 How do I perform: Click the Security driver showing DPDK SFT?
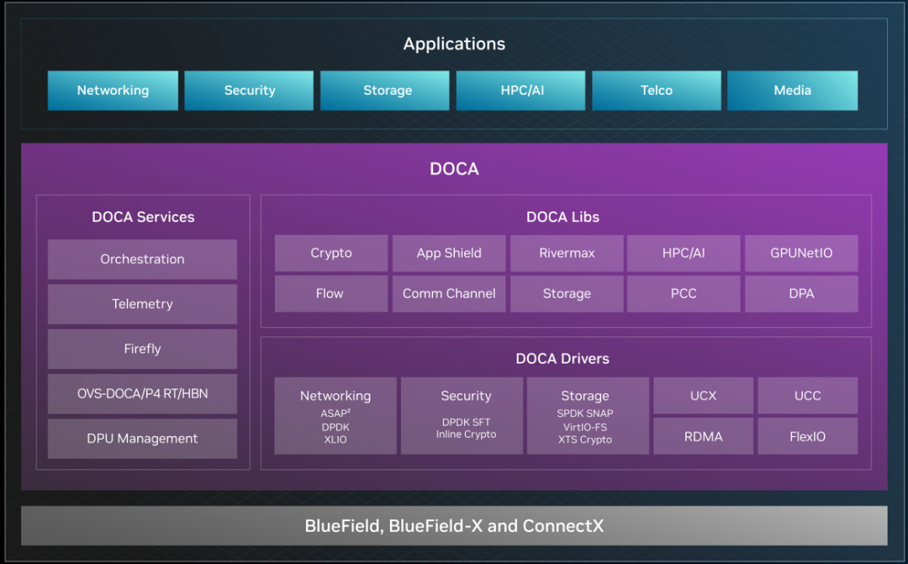(x=462, y=414)
